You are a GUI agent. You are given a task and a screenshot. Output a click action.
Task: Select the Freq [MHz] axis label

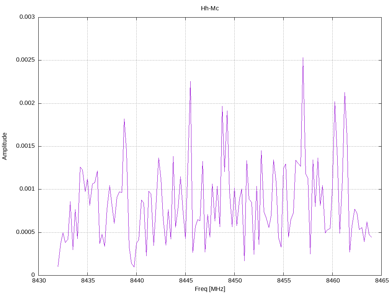pos(210,289)
